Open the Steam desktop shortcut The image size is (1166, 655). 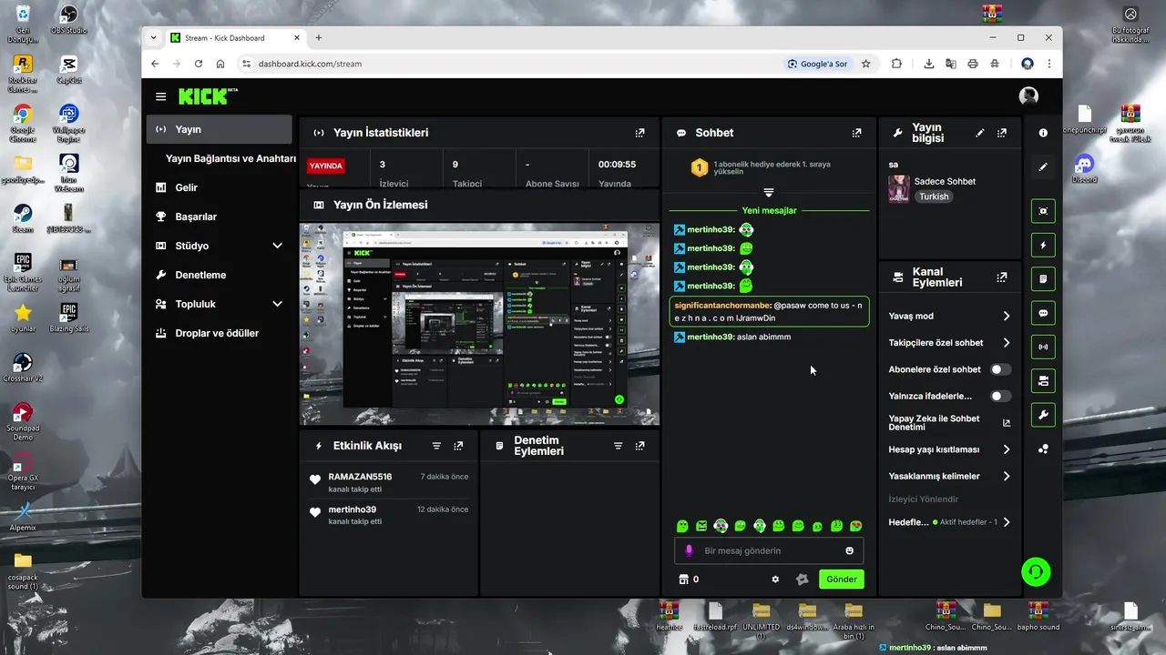click(23, 218)
